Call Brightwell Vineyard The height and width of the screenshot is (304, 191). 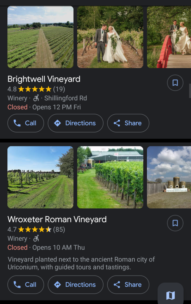[x=26, y=123]
